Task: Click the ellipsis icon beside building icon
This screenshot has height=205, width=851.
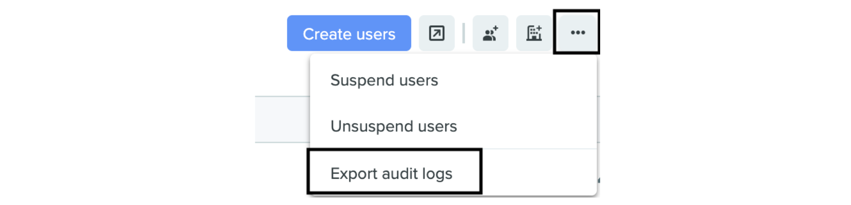Action: pos(577,33)
